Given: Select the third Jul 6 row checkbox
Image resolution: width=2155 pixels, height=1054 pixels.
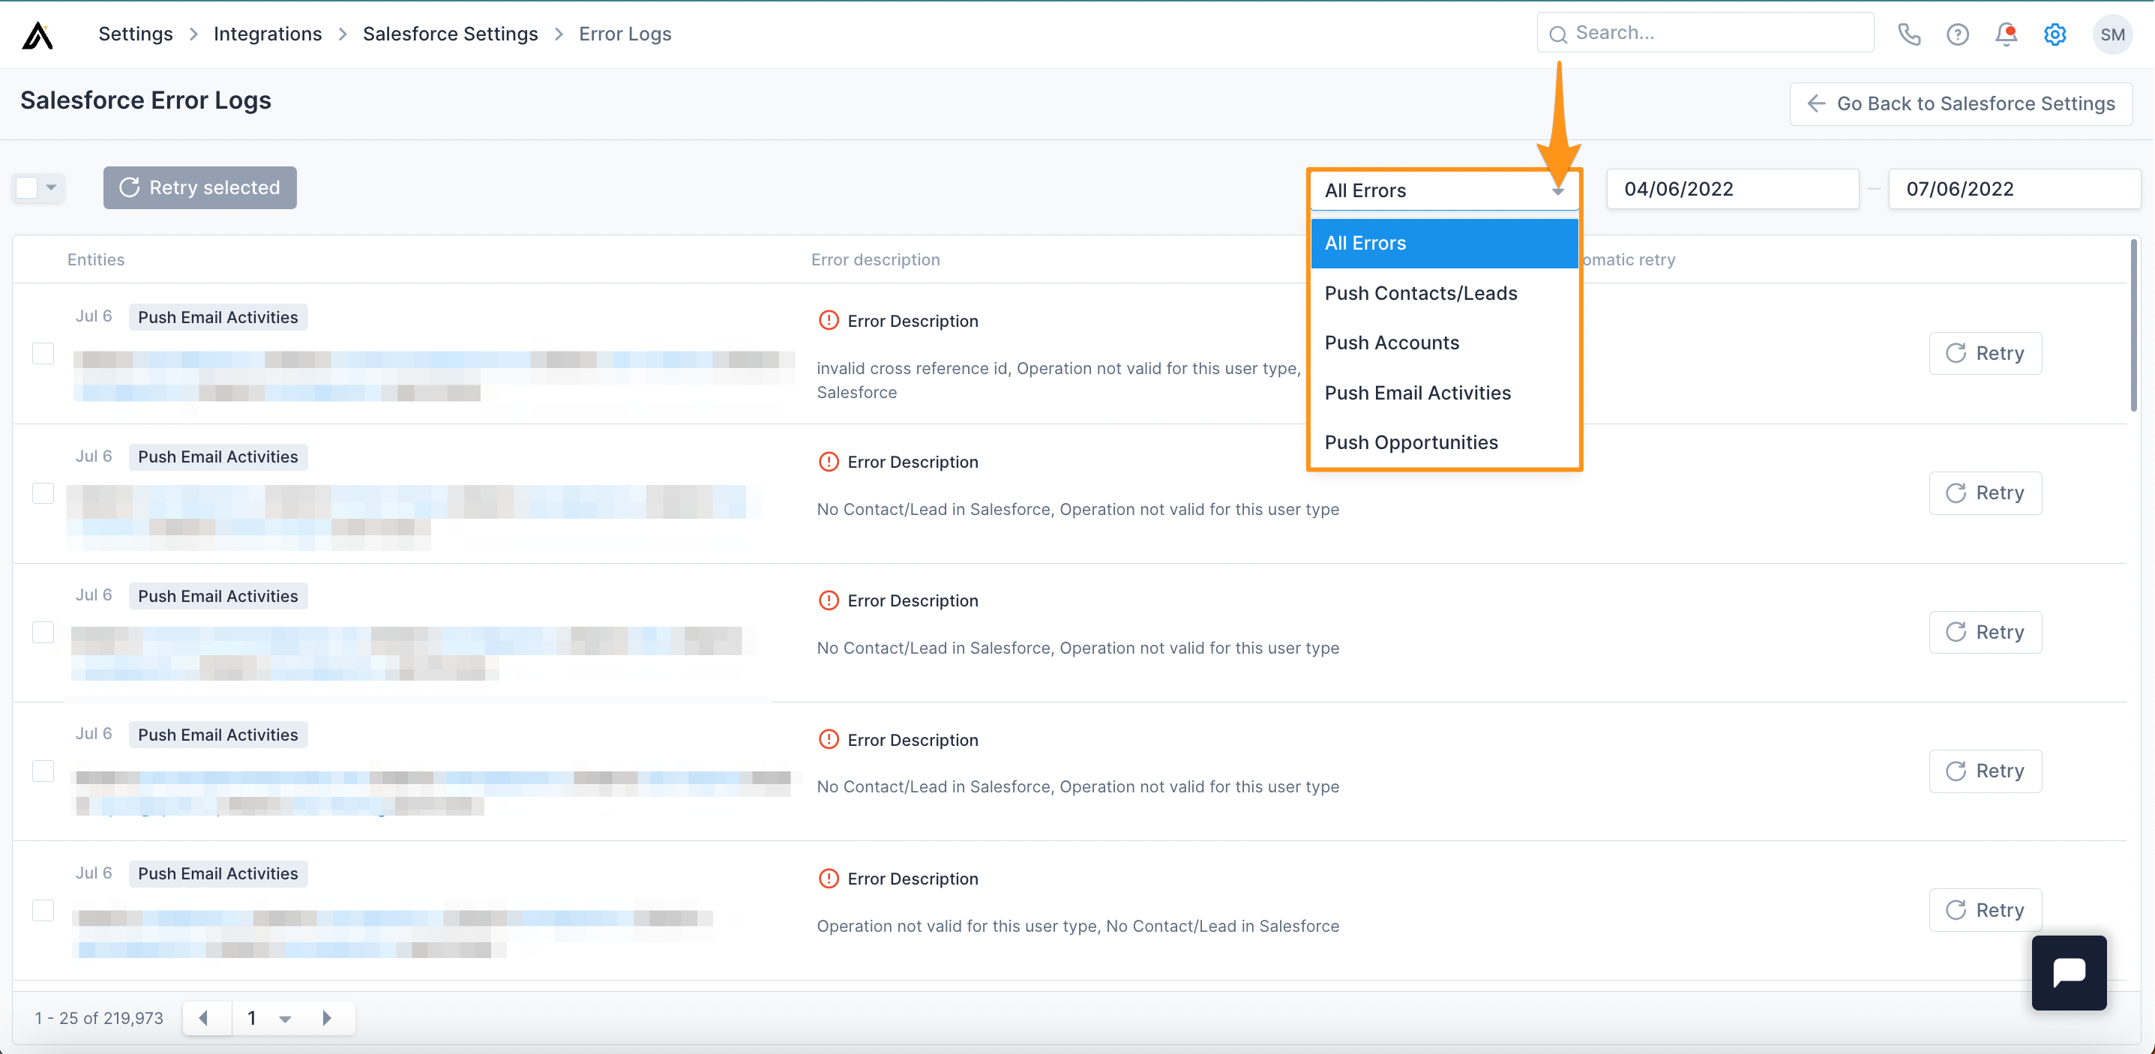Looking at the screenshot, I should click(43, 631).
